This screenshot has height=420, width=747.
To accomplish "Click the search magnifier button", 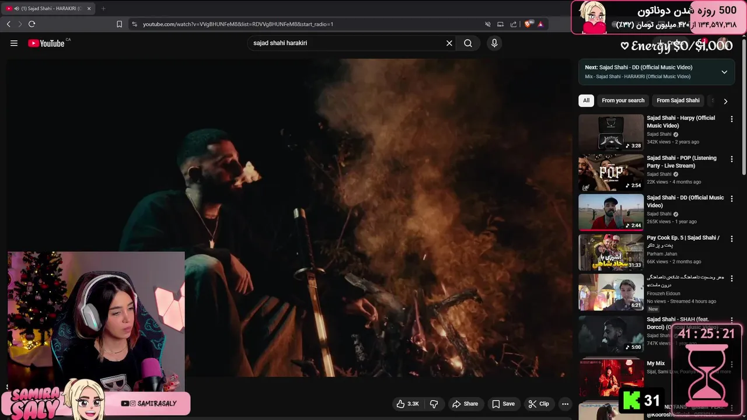I will [x=468, y=43].
